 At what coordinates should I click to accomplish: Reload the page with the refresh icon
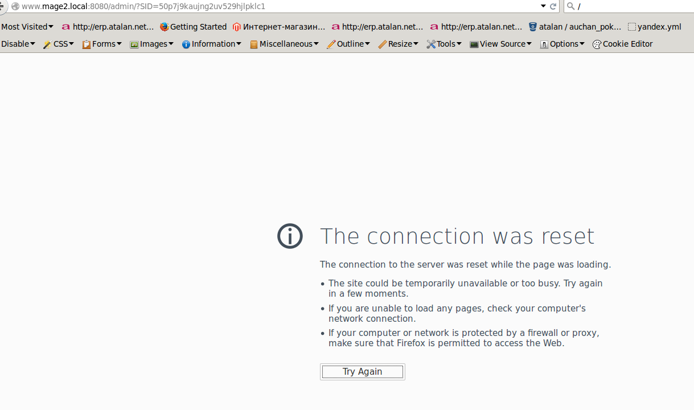[x=553, y=6]
